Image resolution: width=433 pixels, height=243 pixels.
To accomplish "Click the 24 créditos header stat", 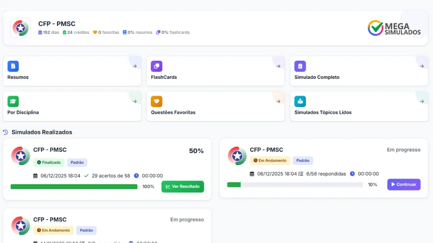I will pyautogui.click(x=76, y=32).
